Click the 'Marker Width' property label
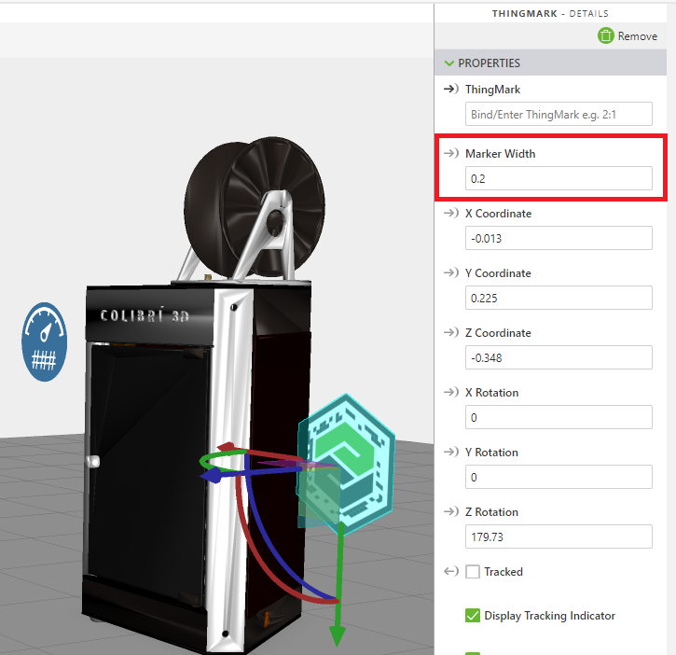Image resolution: width=676 pixels, height=655 pixels. pos(500,154)
